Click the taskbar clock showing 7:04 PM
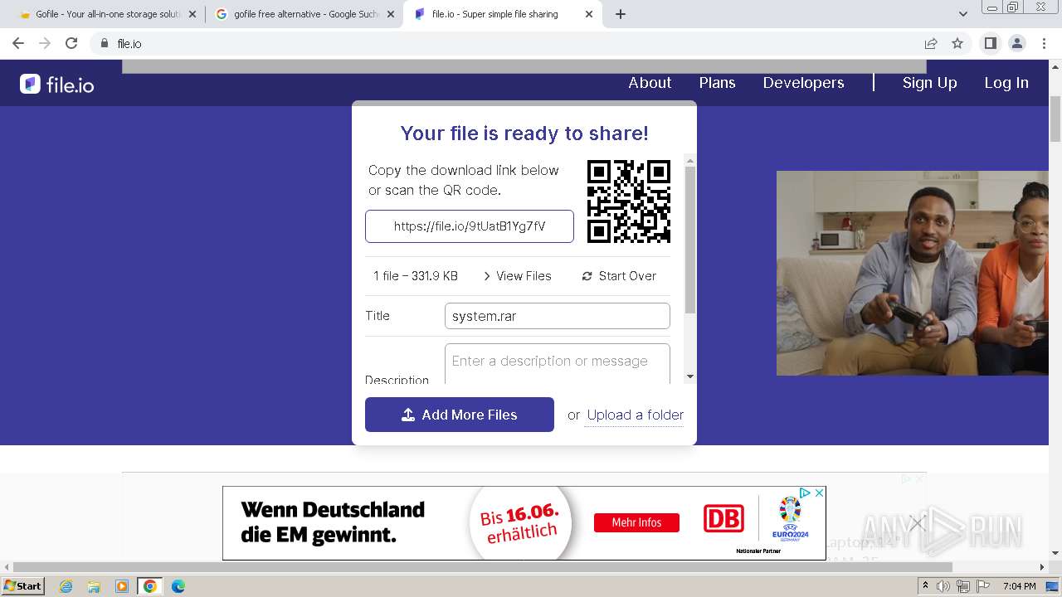The height and width of the screenshot is (597, 1062). [x=1020, y=586]
